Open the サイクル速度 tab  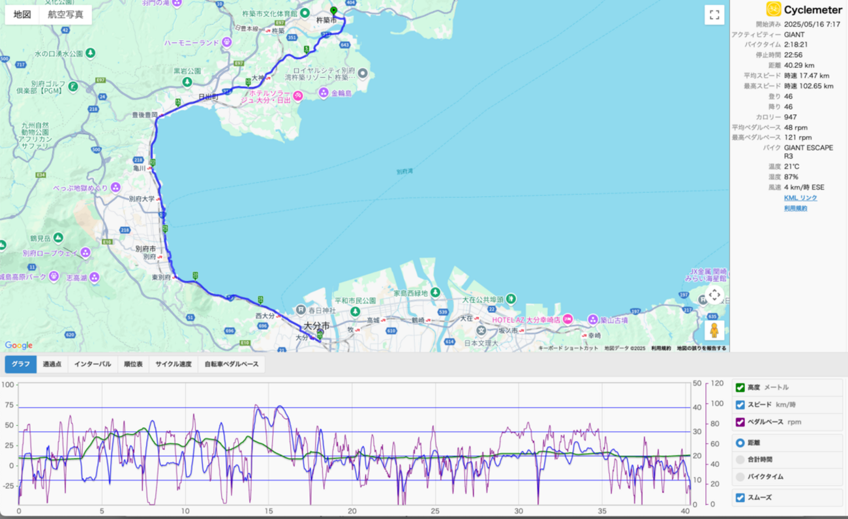(174, 364)
